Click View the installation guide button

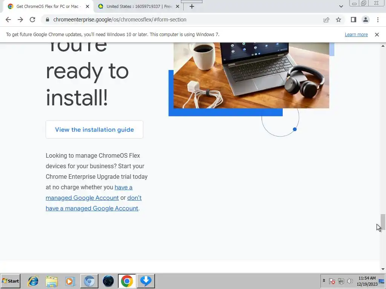pyautogui.click(x=94, y=129)
